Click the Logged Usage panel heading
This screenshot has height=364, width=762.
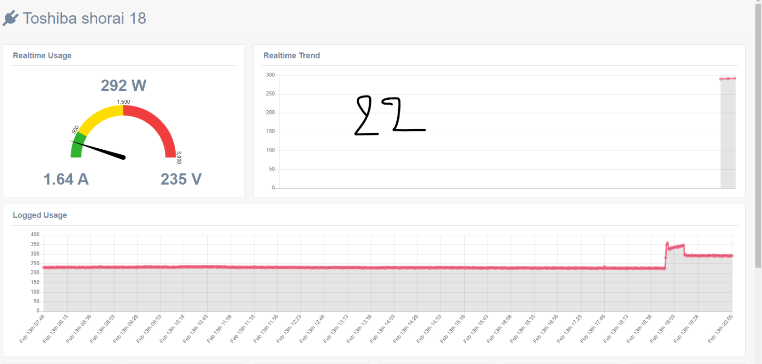pyautogui.click(x=40, y=215)
